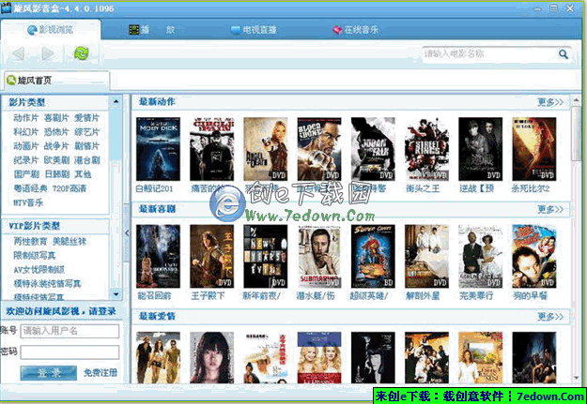The image size is (587, 404).
Task: Select 战争片 category
Action: (x=56, y=146)
